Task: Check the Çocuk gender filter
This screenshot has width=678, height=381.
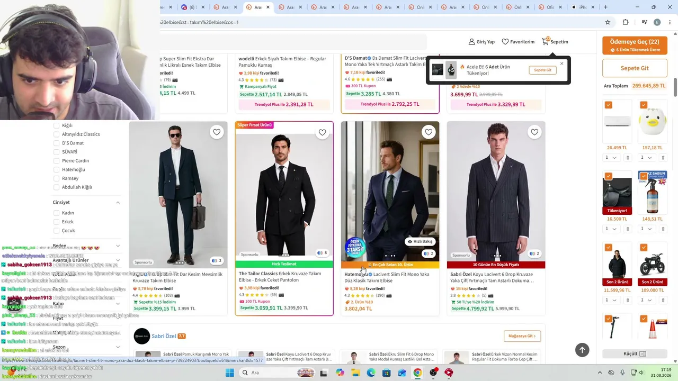Action: tap(56, 231)
